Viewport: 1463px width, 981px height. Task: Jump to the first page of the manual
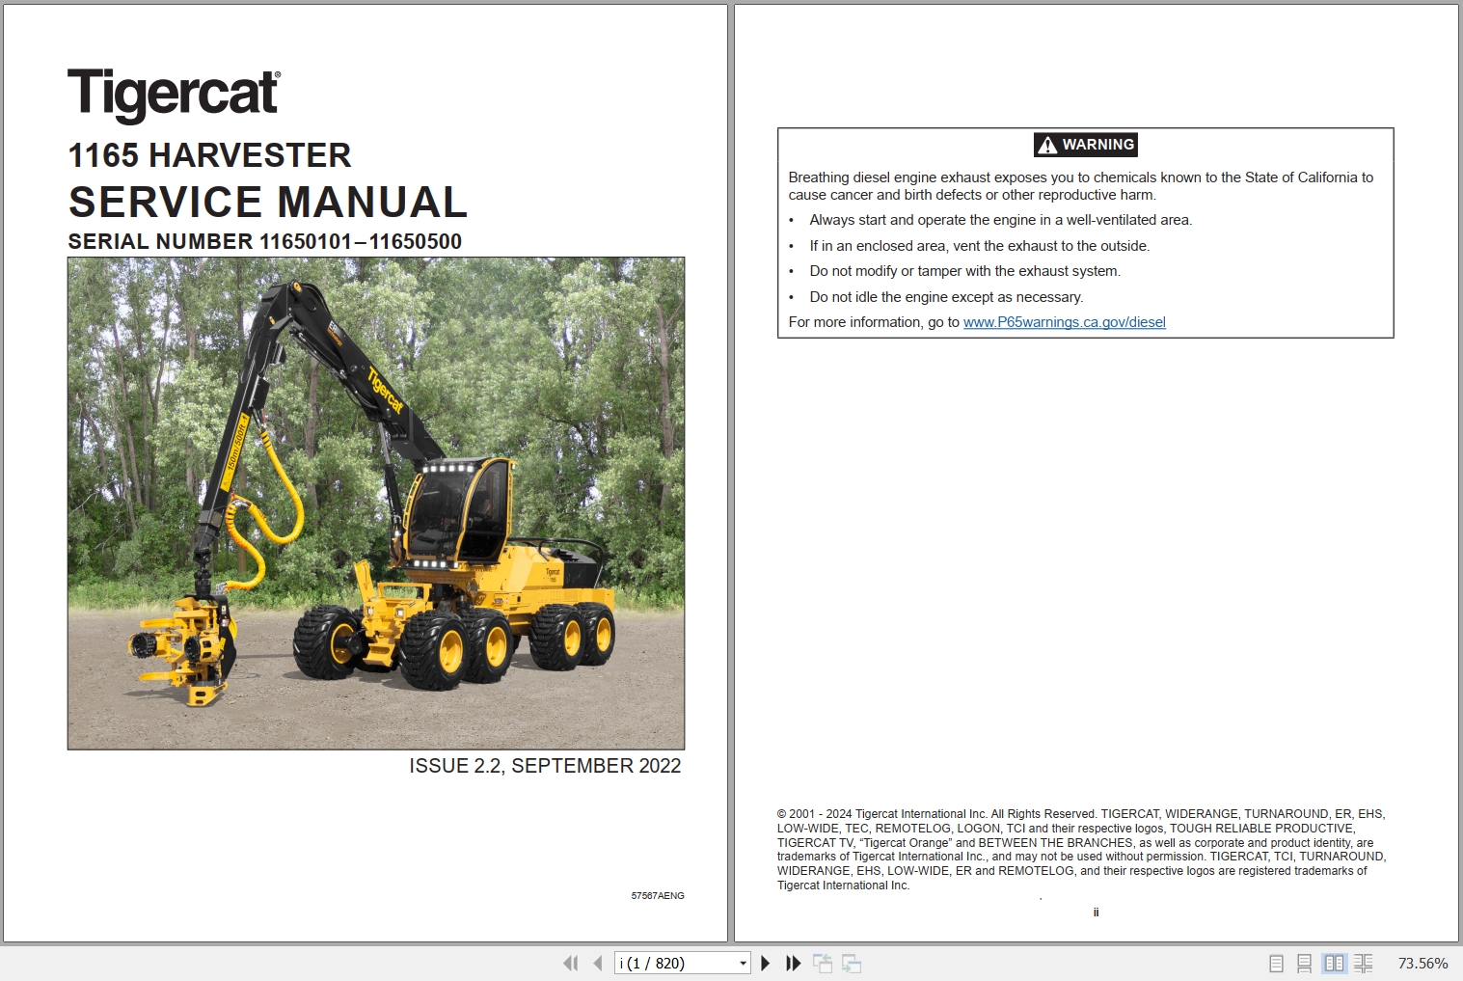[x=571, y=963]
